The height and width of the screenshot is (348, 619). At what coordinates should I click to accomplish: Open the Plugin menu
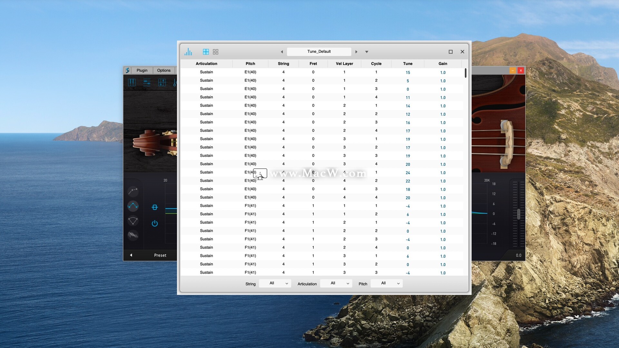click(142, 71)
